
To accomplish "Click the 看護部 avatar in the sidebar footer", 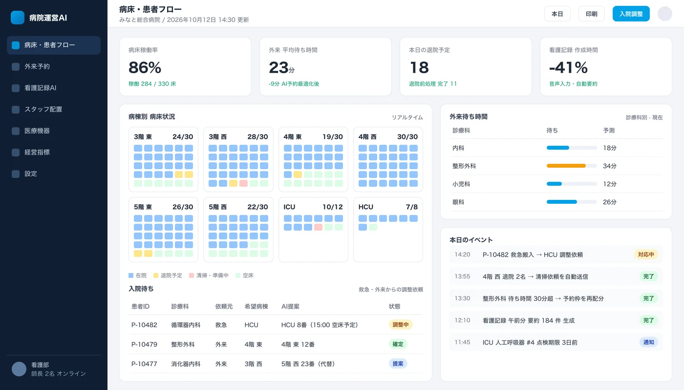I will point(19,369).
